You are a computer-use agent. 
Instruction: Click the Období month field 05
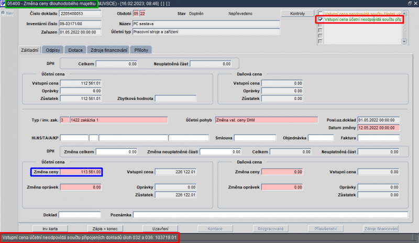pos(136,14)
